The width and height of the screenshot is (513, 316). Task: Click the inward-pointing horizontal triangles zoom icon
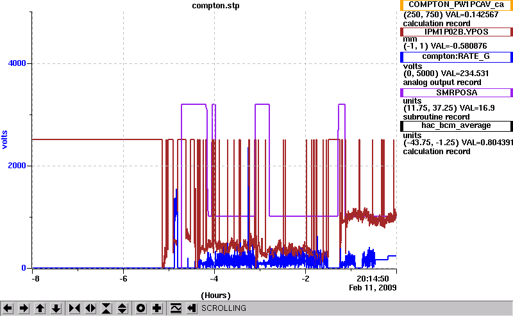(x=74, y=308)
